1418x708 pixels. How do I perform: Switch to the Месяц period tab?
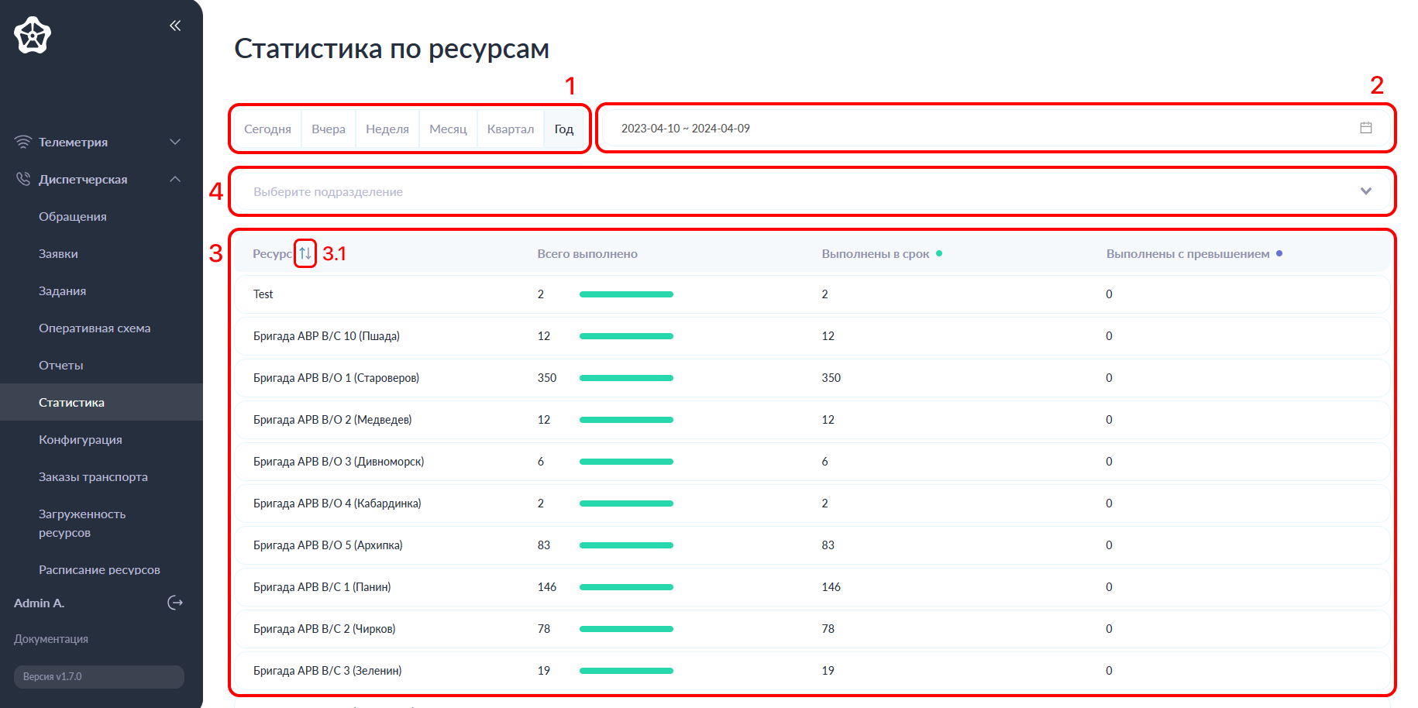point(448,129)
